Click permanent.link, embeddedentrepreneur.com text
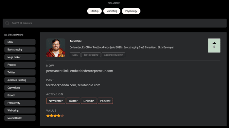Screen dimensions: 229x128 tap(79, 71)
